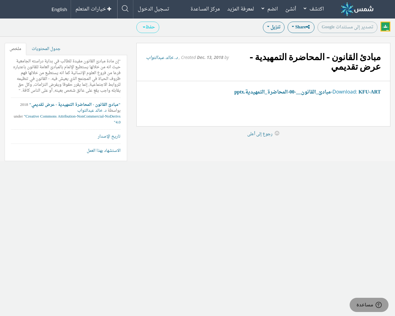Switch language to English
This screenshot has width=395, height=316.
[59, 9]
